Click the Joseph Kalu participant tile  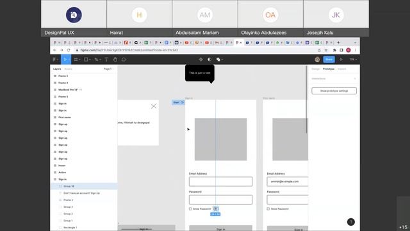pyautogui.click(x=336, y=18)
